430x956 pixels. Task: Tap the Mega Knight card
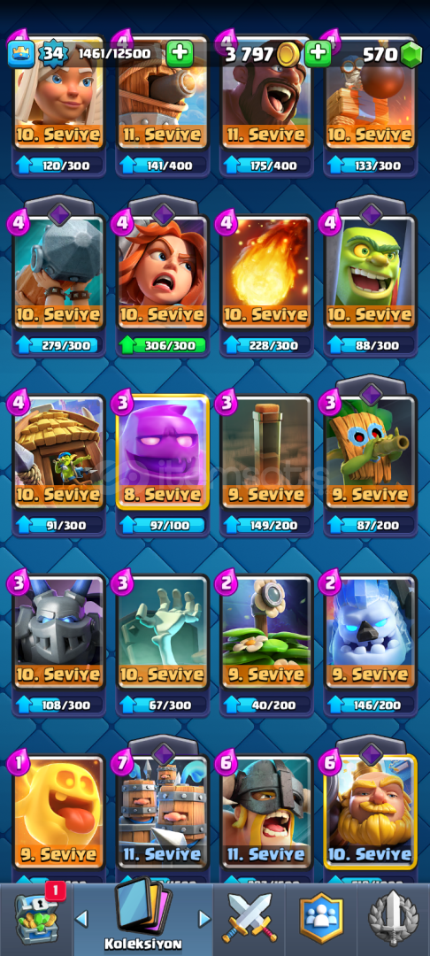click(x=58, y=632)
